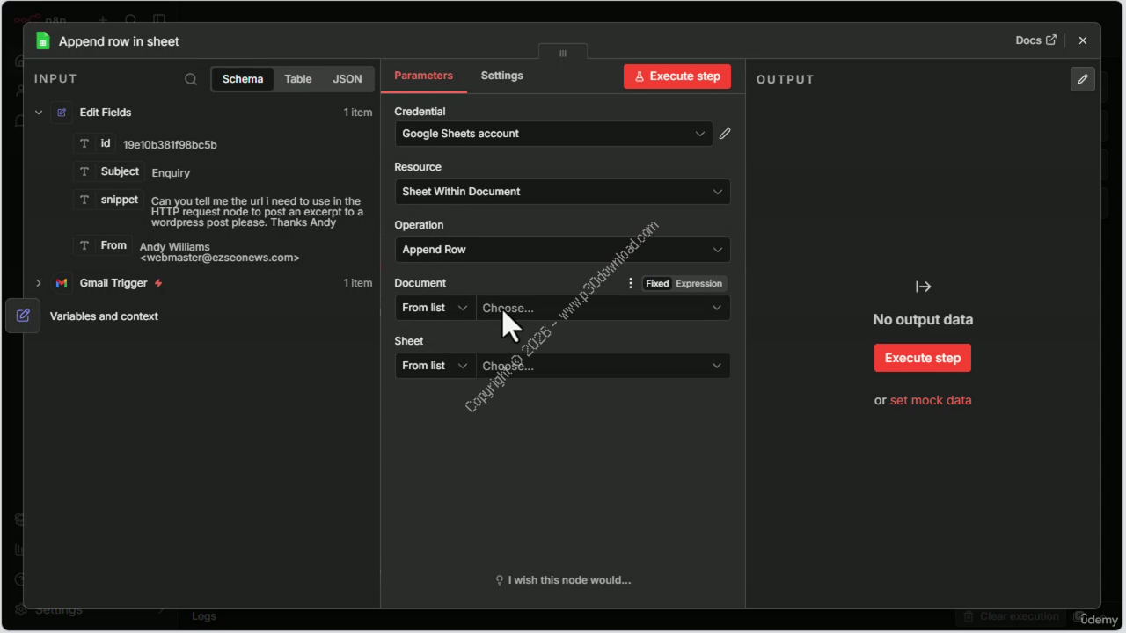Set Document mode to Expression
This screenshot has width=1126, height=633.
699,284
